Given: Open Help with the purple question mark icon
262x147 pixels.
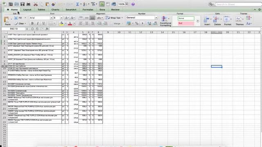Looking at the screenshot, I should [x=133, y=4].
